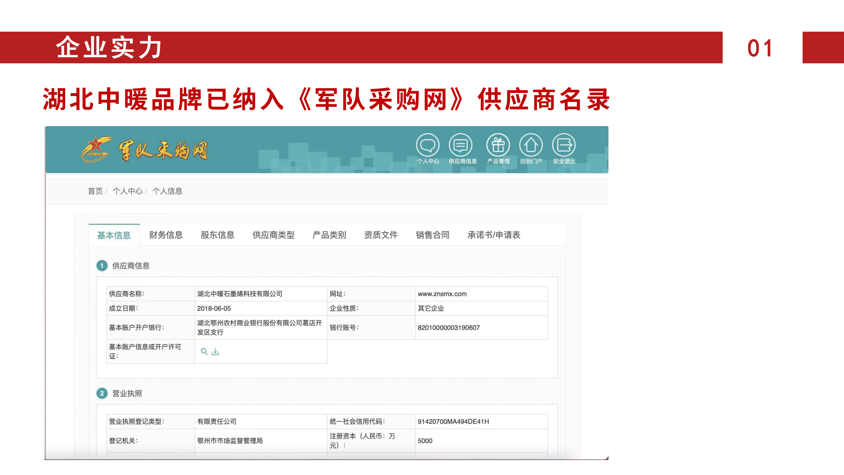Go to 首页 in the breadcrumb
Viewport: 844px width, 475px height.
[95, 191]
